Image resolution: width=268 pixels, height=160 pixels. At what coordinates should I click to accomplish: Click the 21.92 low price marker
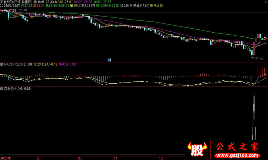click(x=259, y=58)
